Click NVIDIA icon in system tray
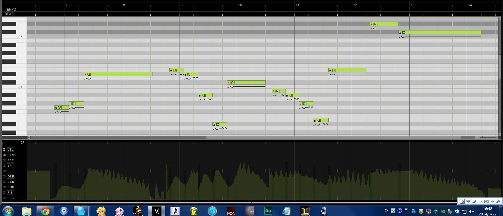Image resolution: width=503 pixels, height=216 pixels. point(443,212)
